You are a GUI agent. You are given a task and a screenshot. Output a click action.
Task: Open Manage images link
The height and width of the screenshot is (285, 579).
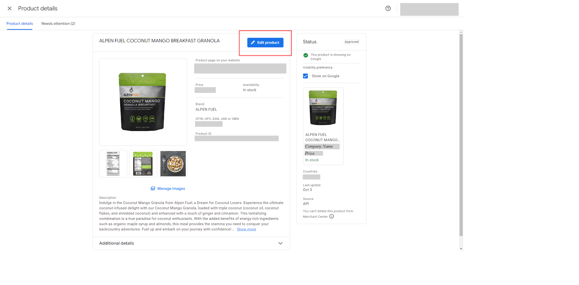[x=168, y=189]
